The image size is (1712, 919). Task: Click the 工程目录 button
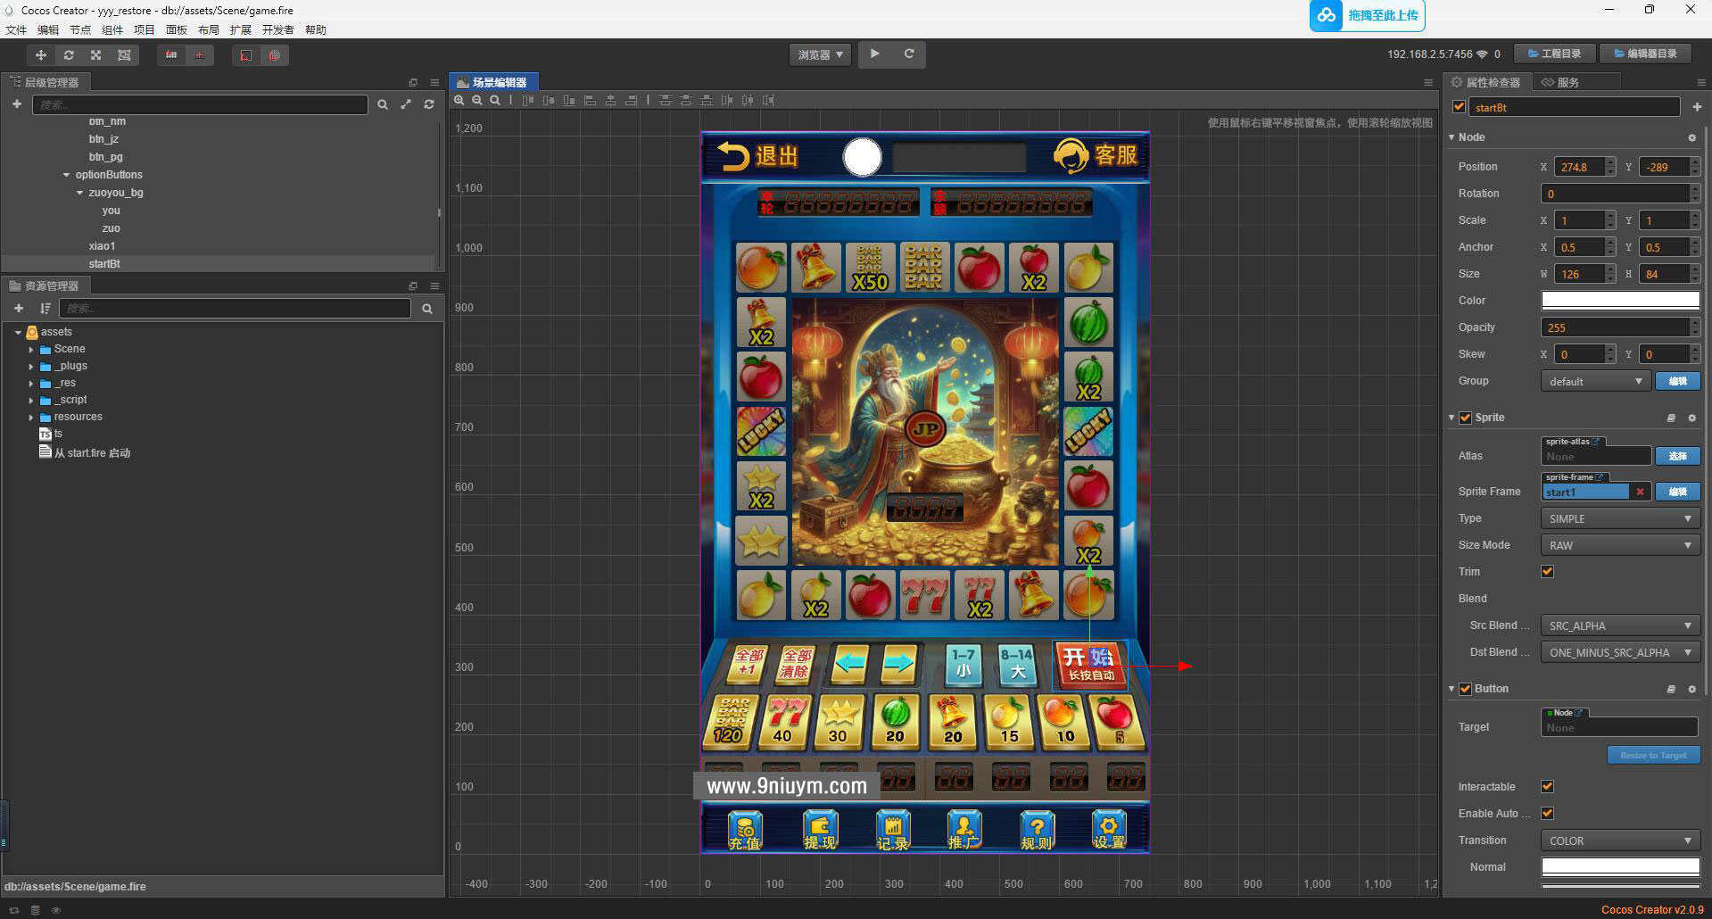click(x=1554, y=54)
